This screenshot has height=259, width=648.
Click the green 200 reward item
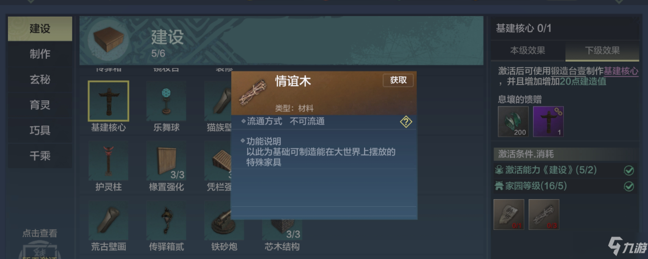click(513, 121)
